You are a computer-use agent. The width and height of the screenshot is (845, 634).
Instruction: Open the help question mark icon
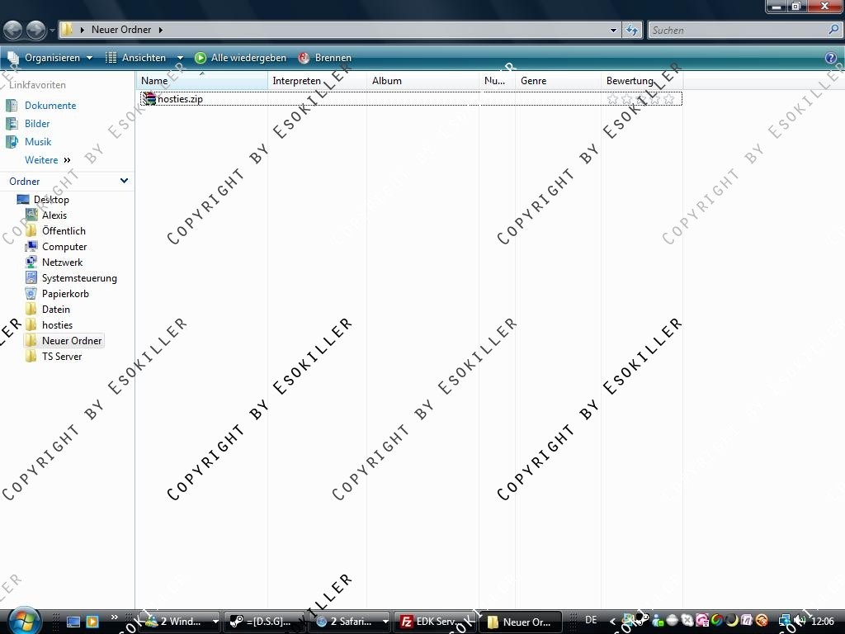831,58
